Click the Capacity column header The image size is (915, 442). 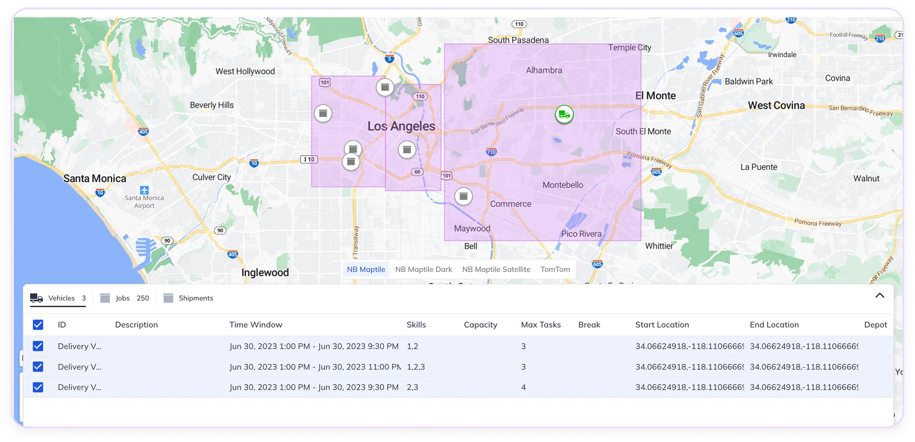coord(480,325)
